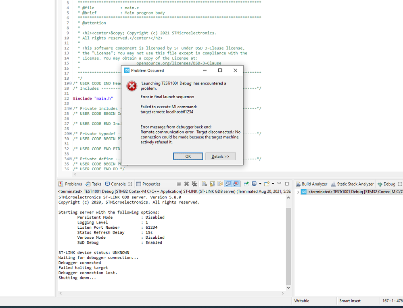Click the Display Selected Console icon
Screen dimensions: 403x308
254,184
